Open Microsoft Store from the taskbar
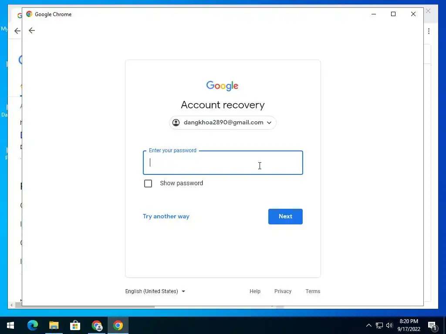The width and height of the screenshot is (446, 334). (x=75, y=325)
